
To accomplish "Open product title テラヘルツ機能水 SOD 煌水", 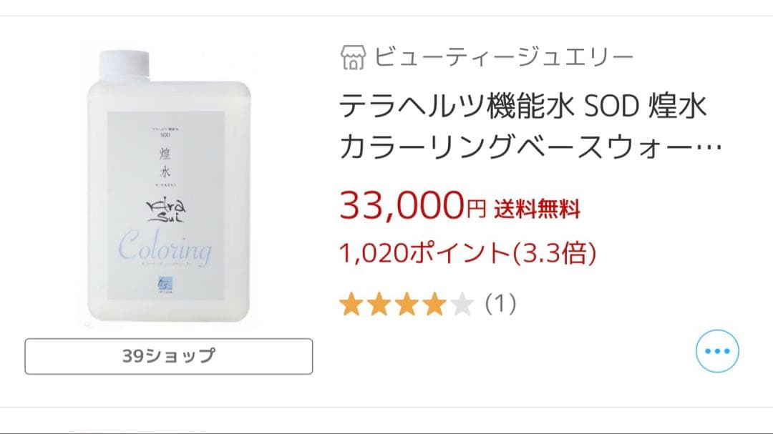I will tap(523, 107).
